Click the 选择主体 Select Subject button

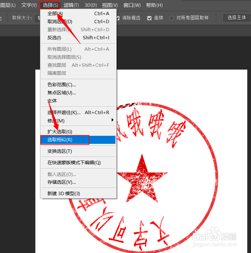coord(236,18)
